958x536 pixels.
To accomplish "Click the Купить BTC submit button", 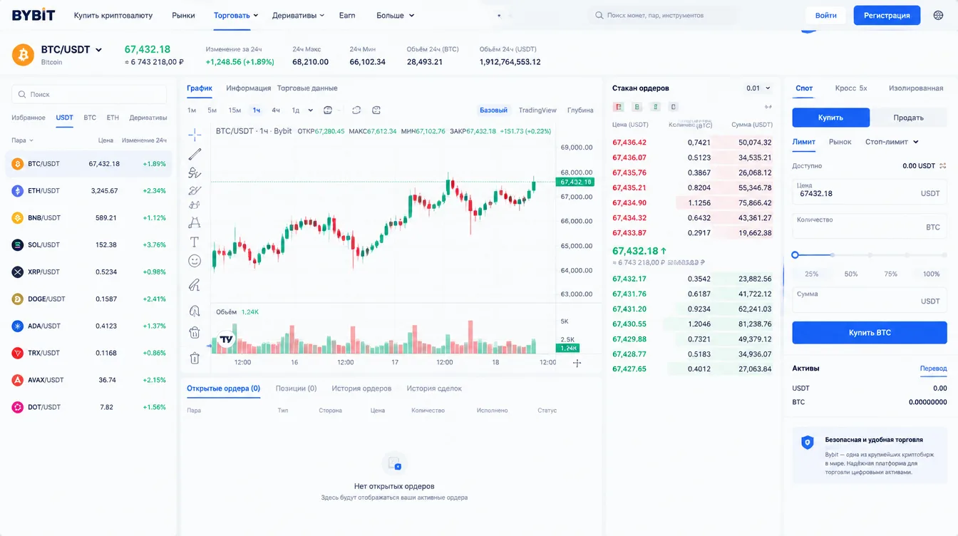I will point(870,333).
